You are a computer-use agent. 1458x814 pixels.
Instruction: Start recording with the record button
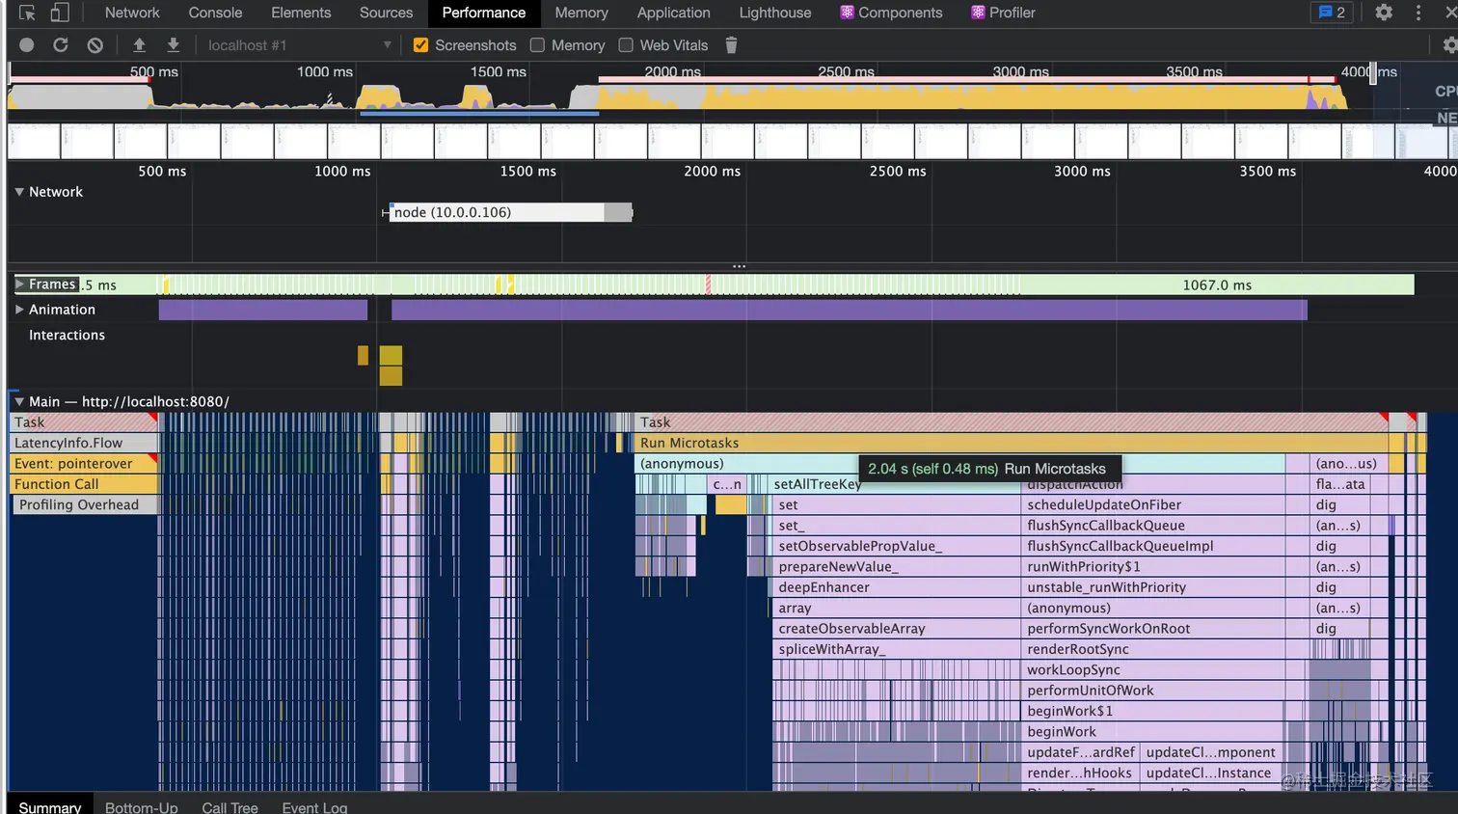pos(27,45)
